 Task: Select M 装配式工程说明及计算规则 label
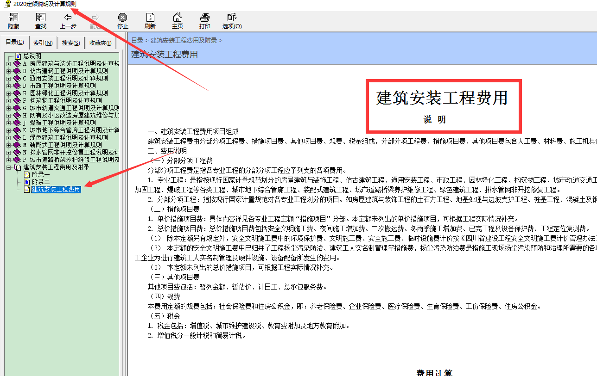tap(63, 145)
